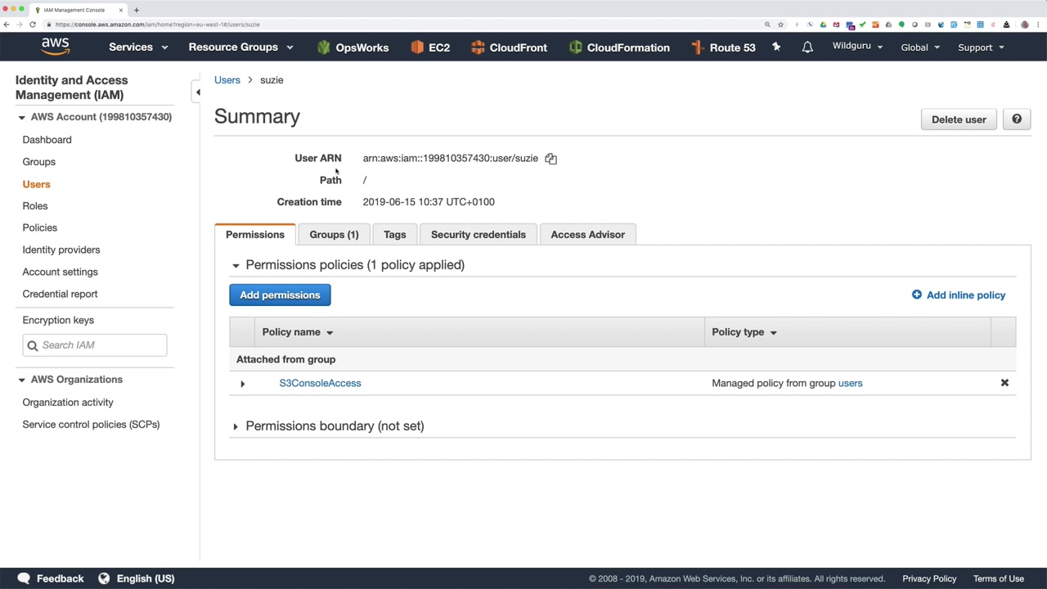This screenshot has height=589, width=1047.
Task: Open Account settings in the sidebar
Action: point(60,272)
